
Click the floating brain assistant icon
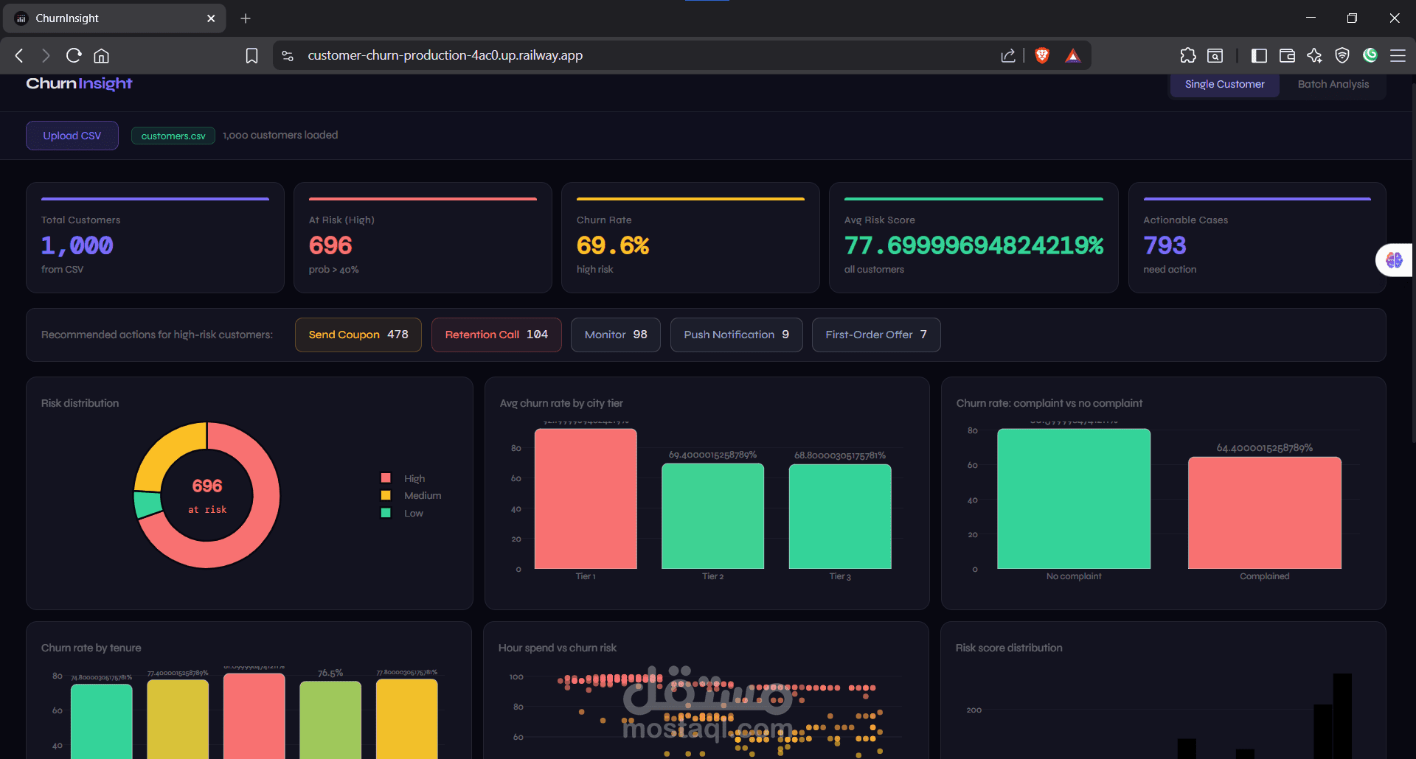click(x=1394, y=260)
